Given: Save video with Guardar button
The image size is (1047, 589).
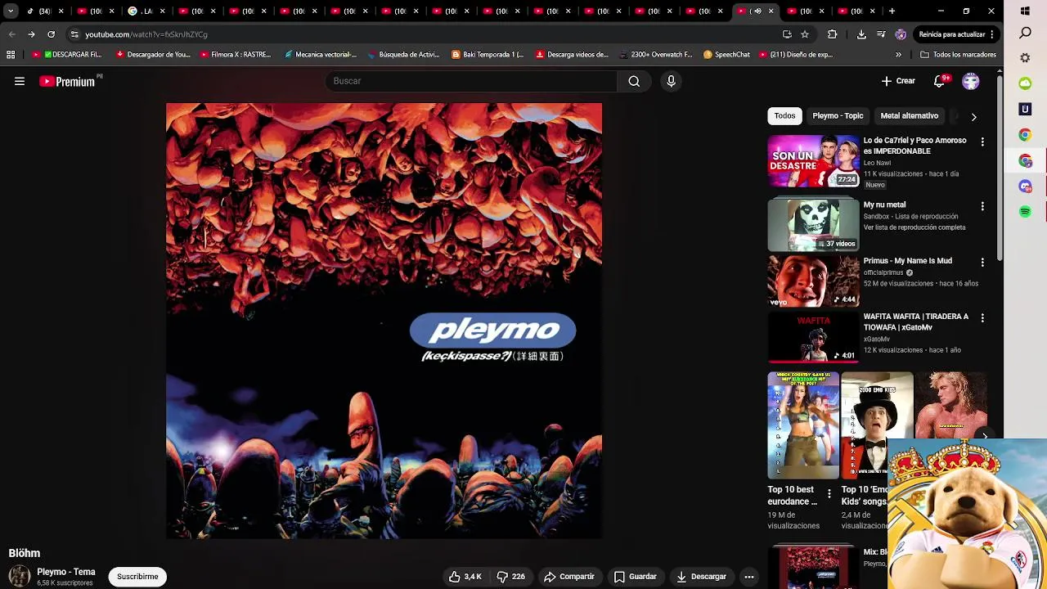Looking at the screenshot, I should (x=635, y=577).
